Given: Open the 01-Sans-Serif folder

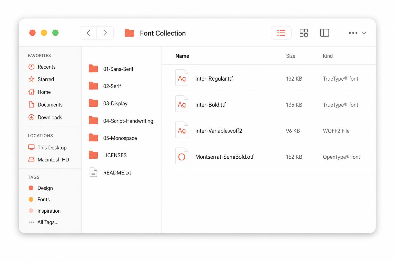Looking at the screenshot, I should [x=111, y=69].
